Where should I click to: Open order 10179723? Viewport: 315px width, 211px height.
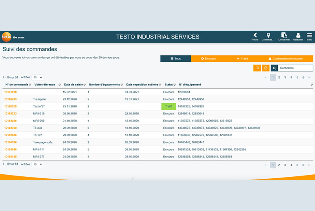(x=11, y=113)
